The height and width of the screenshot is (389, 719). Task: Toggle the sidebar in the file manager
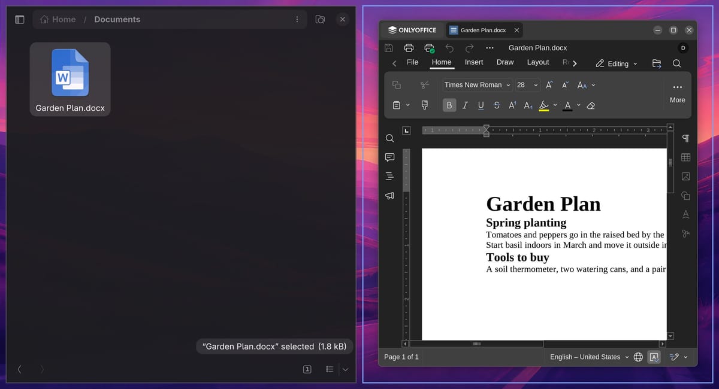pyautogui.click(x=19, y=19)
